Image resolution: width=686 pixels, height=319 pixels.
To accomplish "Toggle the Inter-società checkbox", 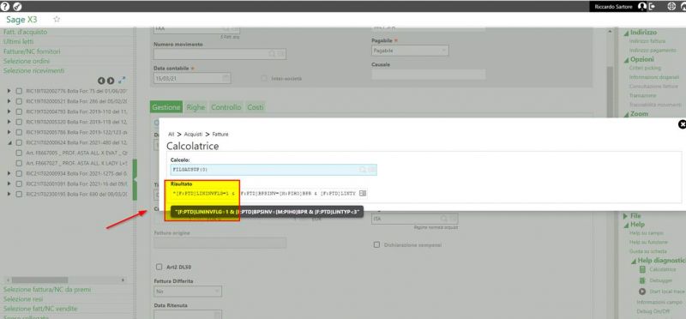I will coord(264,78).
